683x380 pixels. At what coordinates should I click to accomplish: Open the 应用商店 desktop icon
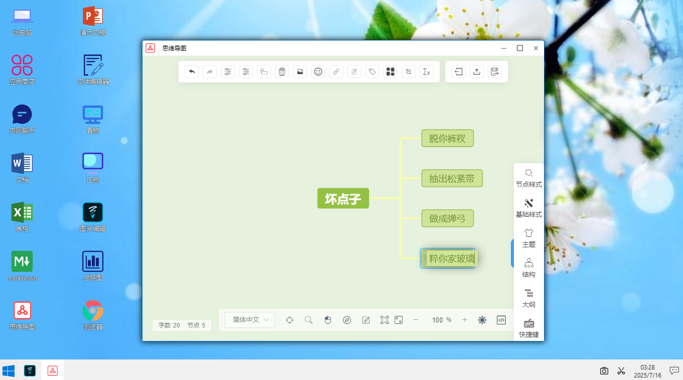22,71
